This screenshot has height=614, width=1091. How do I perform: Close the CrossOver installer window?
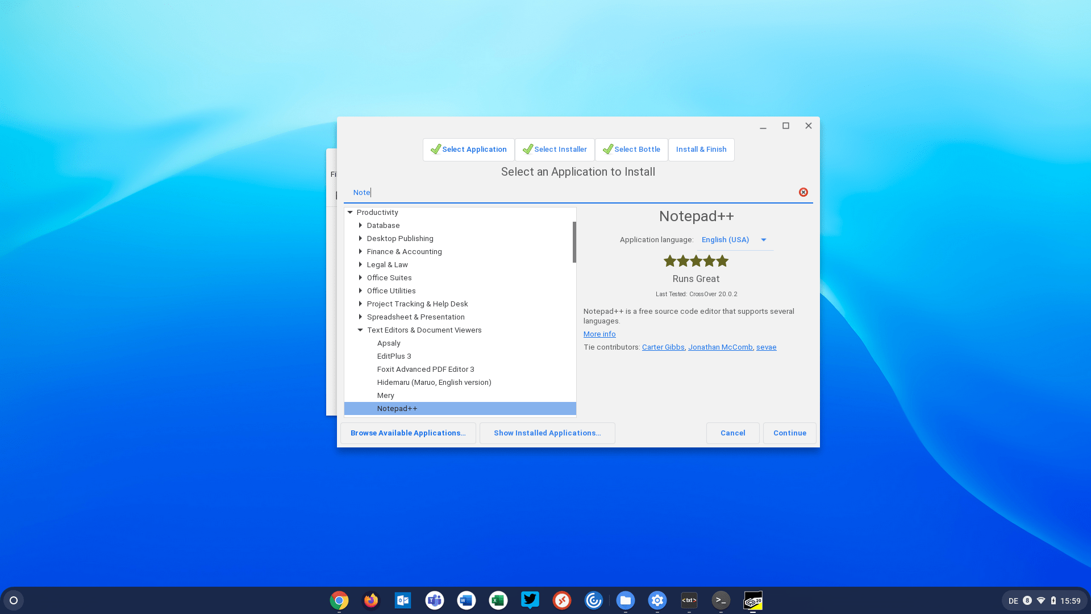[x=809, y=126]
